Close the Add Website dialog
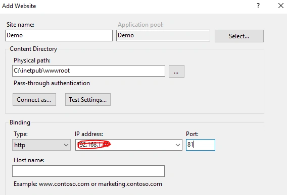Screen dimensions: 287x195 281,6
